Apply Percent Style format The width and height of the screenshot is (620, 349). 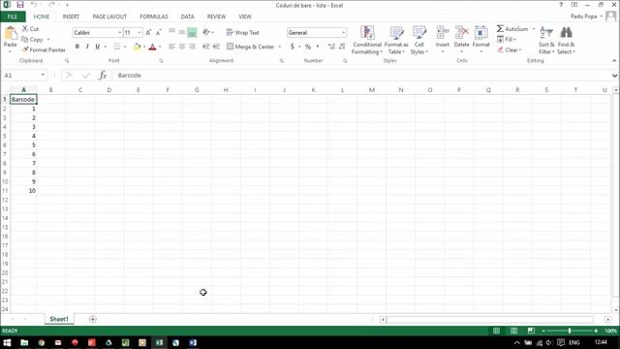[308, 47]
